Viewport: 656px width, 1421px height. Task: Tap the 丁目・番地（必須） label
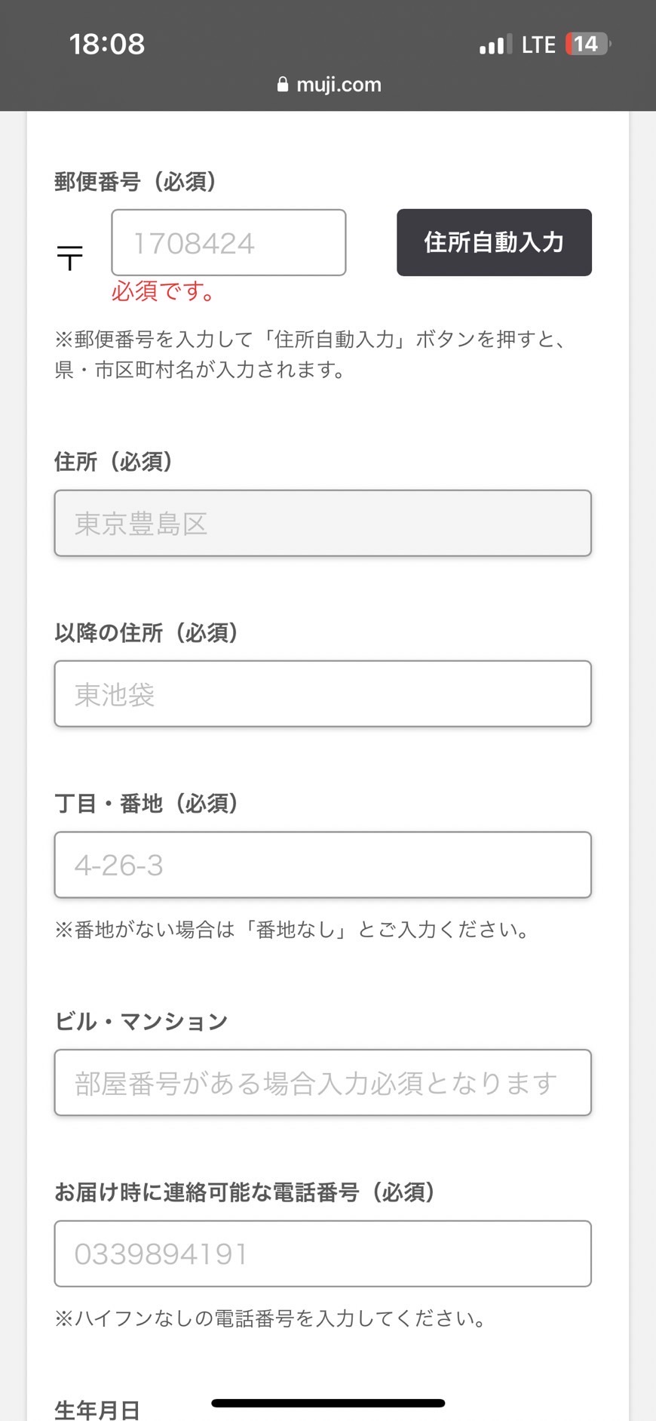147,804
